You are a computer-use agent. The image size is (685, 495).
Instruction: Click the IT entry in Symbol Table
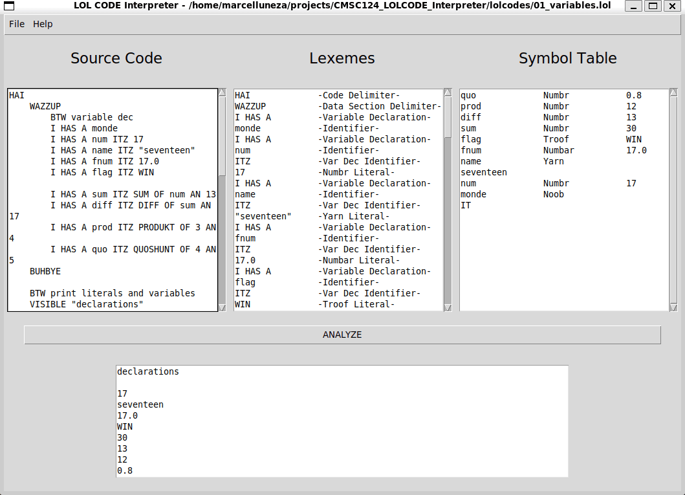(x=466, y=205)
